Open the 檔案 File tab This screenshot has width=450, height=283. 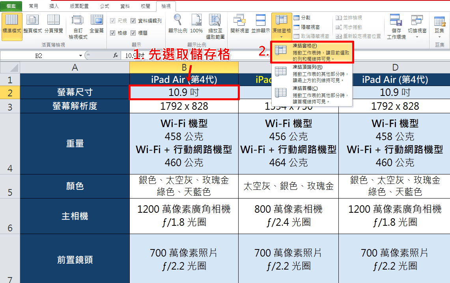[11, 6]
